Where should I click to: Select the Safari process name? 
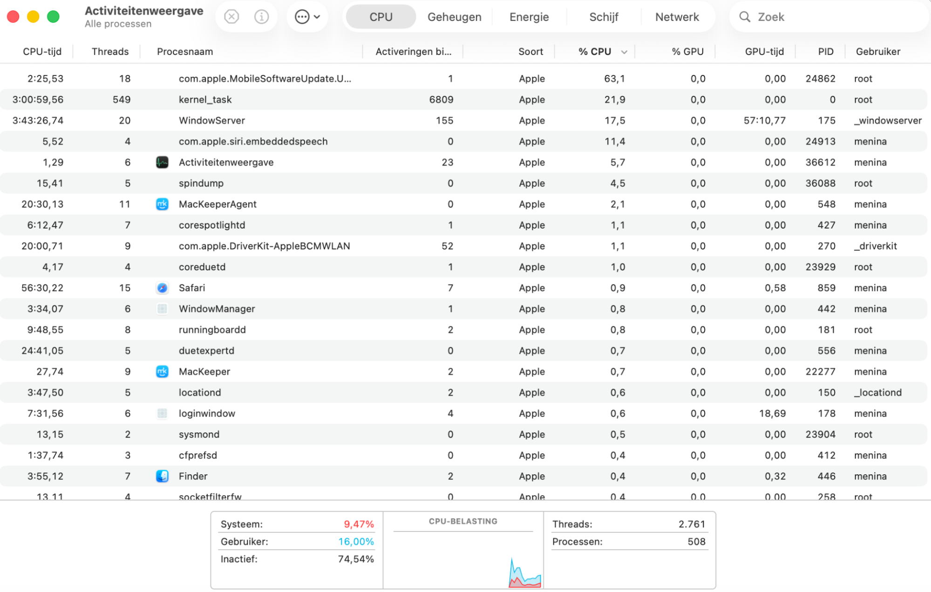[192, 288]
